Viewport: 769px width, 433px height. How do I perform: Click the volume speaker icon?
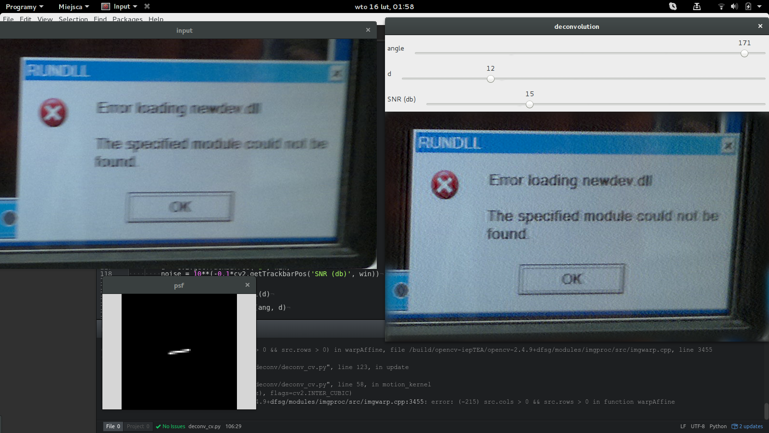point(734,6)
